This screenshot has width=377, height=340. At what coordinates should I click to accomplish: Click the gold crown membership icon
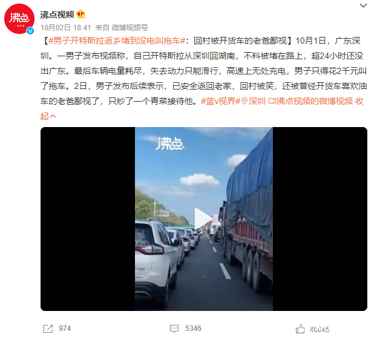coord(81,15)
